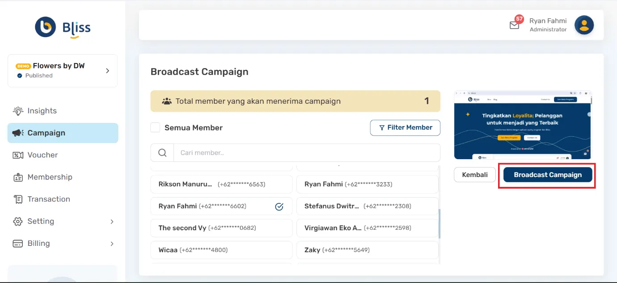Viewport: 617px width, 283px height.
Task: Click the Transaction receipt icon
Action: tap(18, 199)
